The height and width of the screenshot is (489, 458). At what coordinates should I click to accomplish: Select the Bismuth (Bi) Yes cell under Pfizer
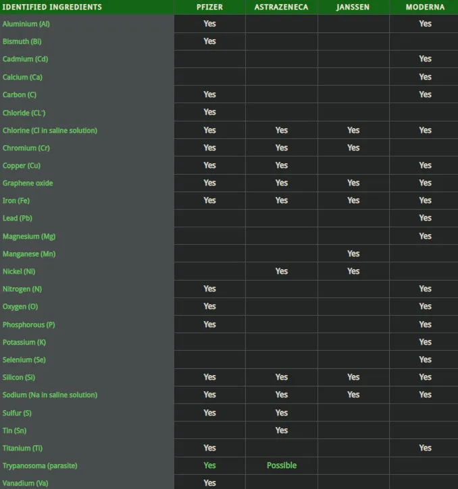coord(209,41)
